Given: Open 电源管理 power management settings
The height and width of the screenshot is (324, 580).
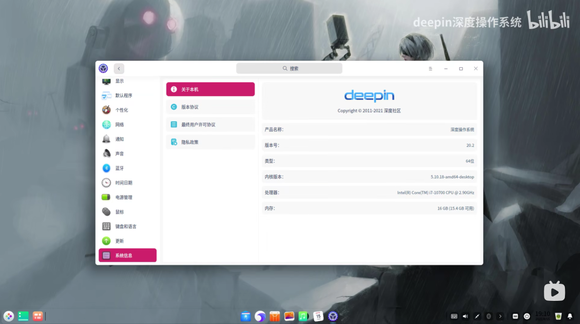Looking at the screenshot, I should coord(127,197).
